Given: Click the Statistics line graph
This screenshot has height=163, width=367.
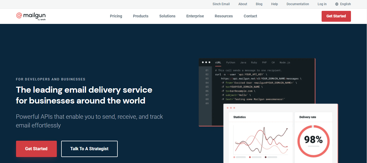Looking at the screenshot, I should tap(260, 140).
